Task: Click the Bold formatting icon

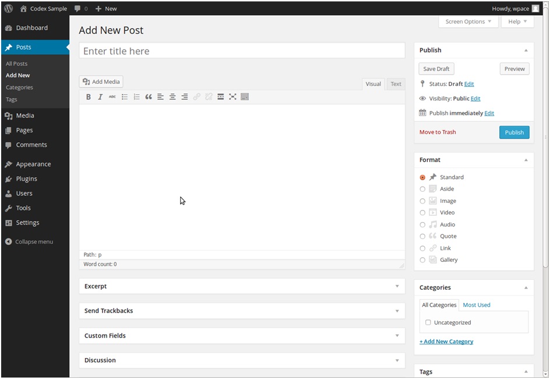Action: point(89,97)
